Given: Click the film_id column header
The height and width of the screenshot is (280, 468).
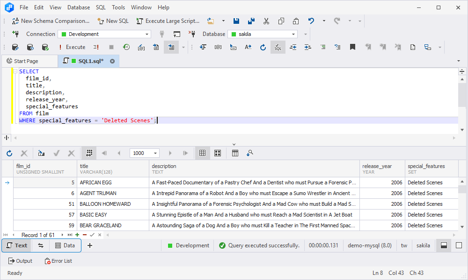Looking at the screenshot, I should 45,169.
